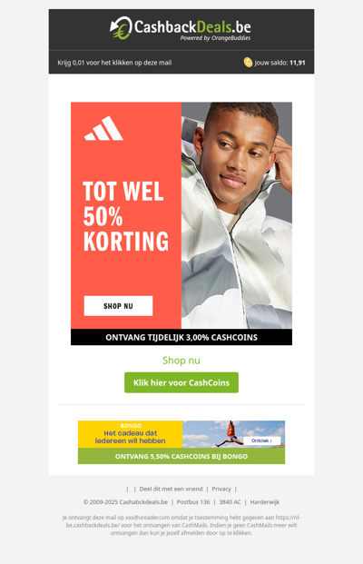Open the nl-be.cashbackdeals.be URL in footer
This screenshot has height=564, width=363.
[181, 521]
